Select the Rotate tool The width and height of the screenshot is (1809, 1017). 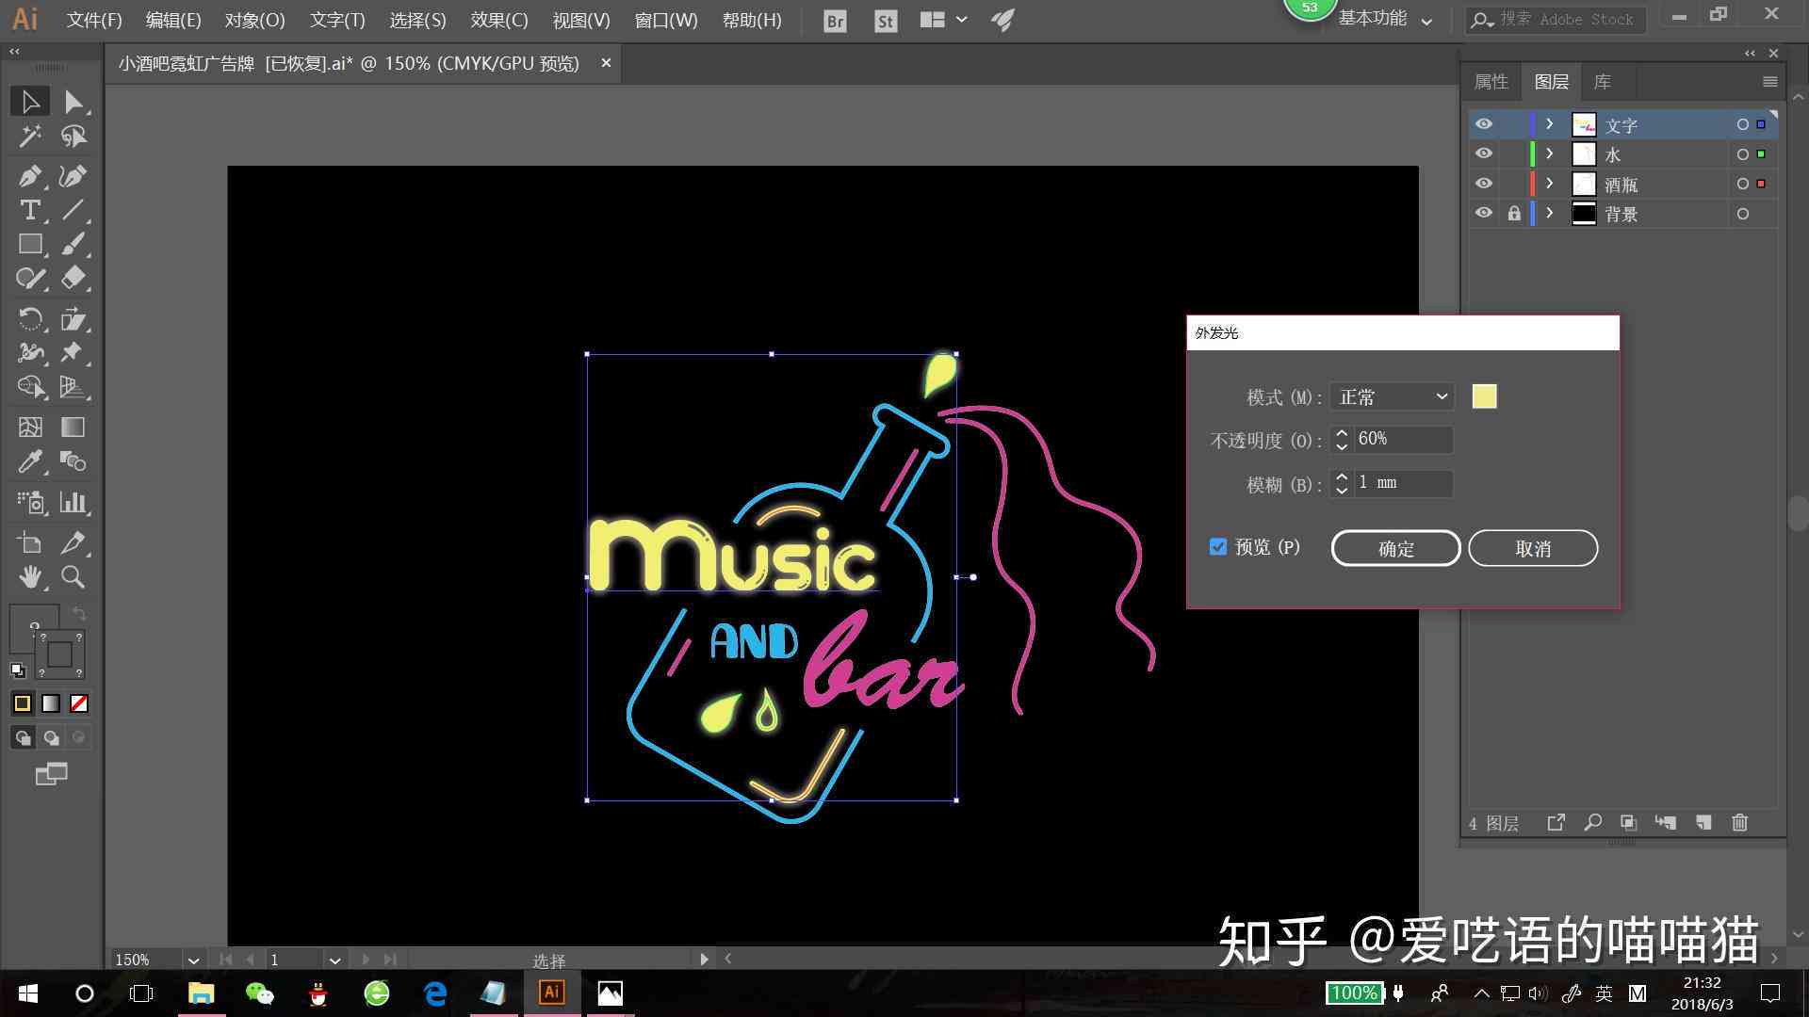click(30, 319)
